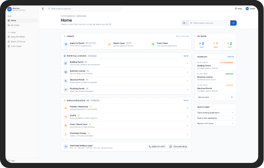The image size is (264, 168).
Task: Toggle the sidebar collapse icon
Action: point(43,9)
